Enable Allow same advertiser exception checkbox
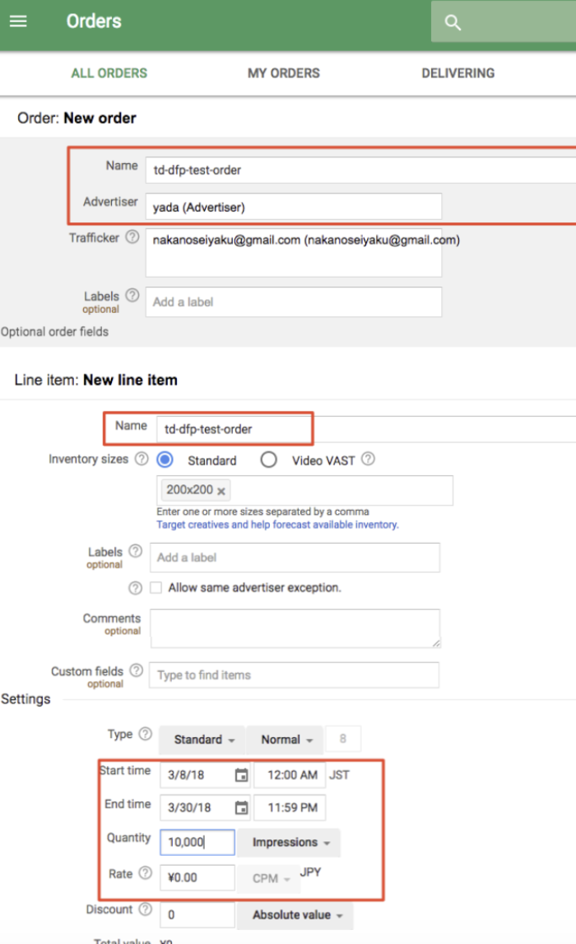Image resolution: width=576 pixels, height=944 pixels. 156,588
